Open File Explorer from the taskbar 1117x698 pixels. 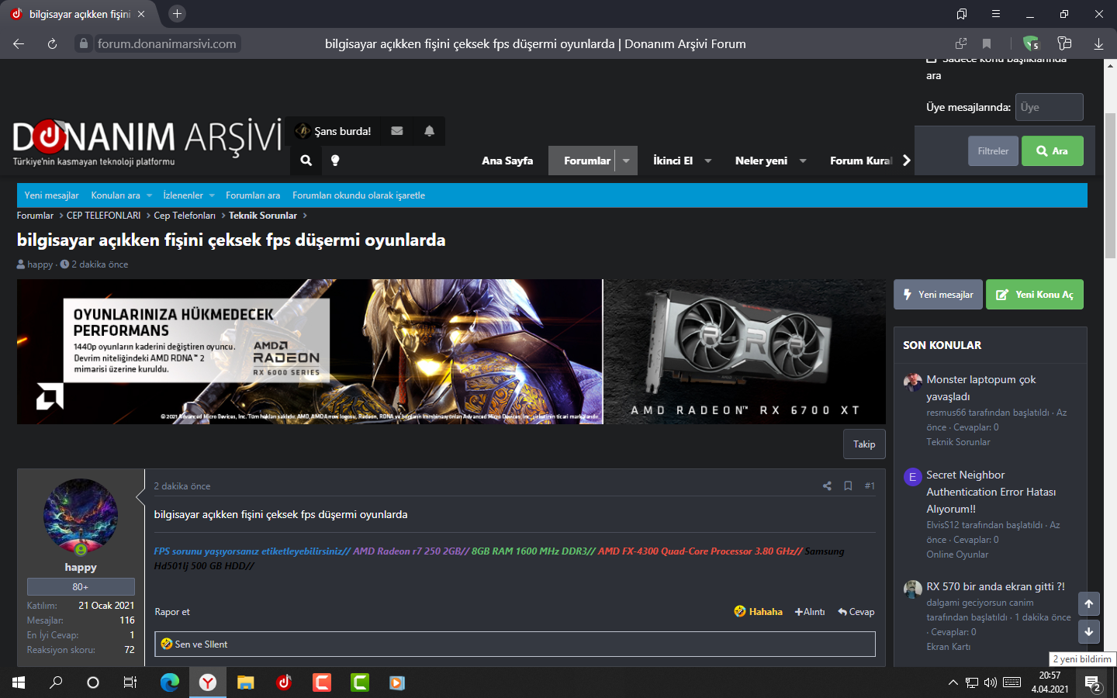click(x=246, y=682)
